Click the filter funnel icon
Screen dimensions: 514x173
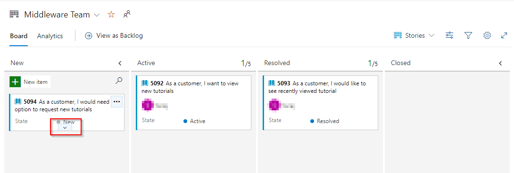[468, 35]
